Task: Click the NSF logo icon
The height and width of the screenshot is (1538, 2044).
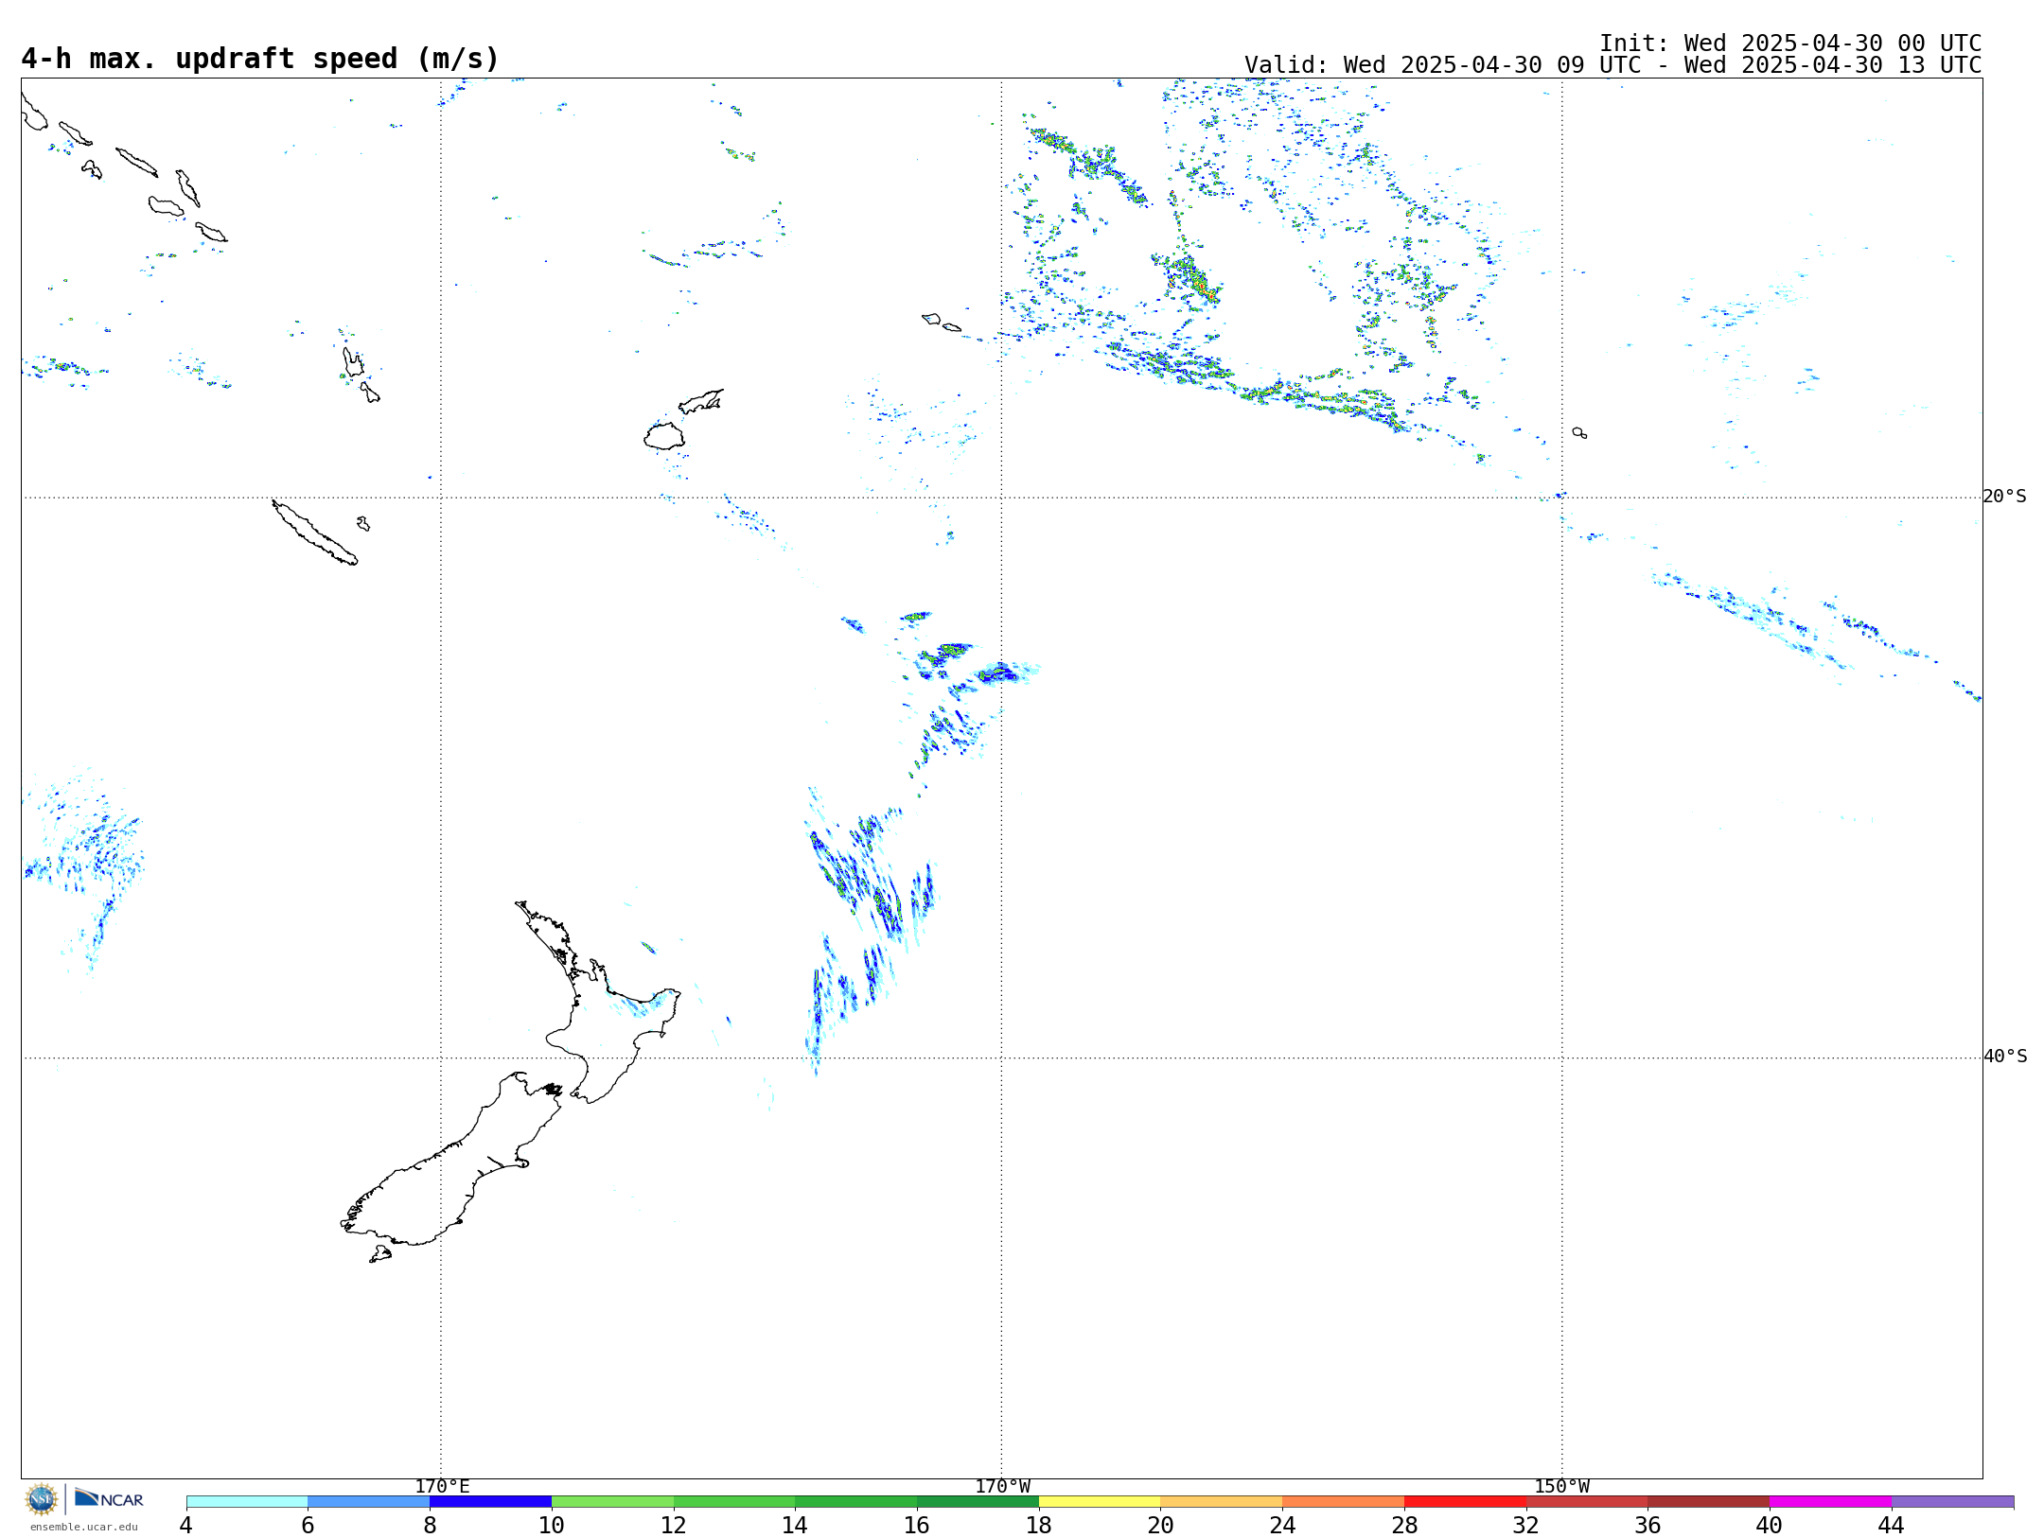Action: [x=42, y=1499]
